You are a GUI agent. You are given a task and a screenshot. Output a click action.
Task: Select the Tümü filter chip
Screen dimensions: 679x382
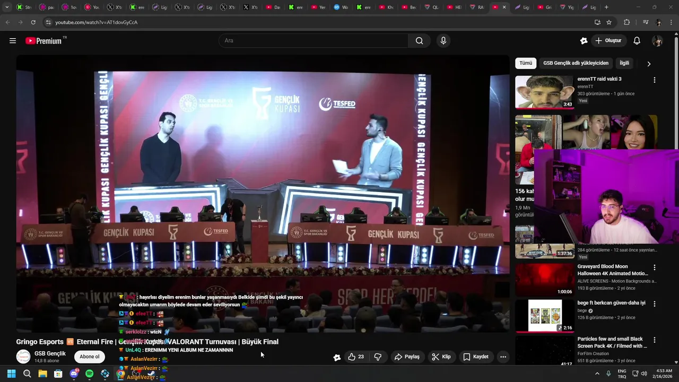click(526, 63)
